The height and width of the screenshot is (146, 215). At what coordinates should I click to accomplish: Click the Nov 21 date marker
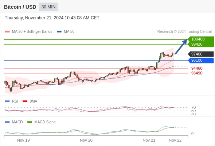click(149, 140)
